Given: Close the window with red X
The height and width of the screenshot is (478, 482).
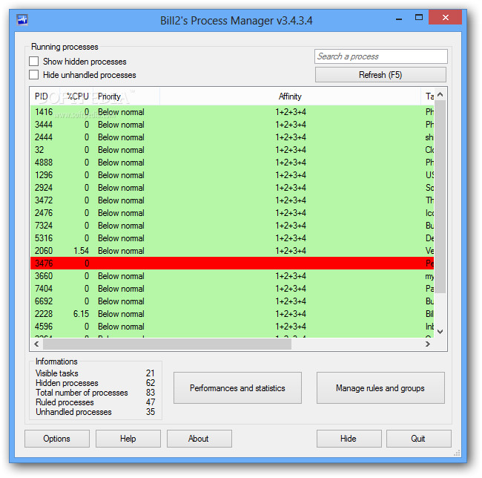Looking at the screenshot, I should tap(445, 17).
